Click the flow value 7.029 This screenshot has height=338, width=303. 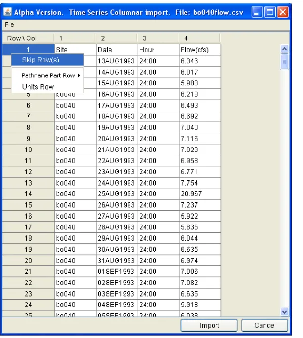(x=200, y=150)
